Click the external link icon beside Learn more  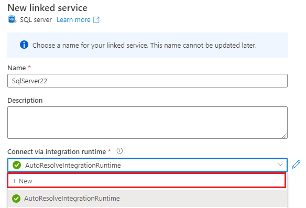(x=96, y=20)
